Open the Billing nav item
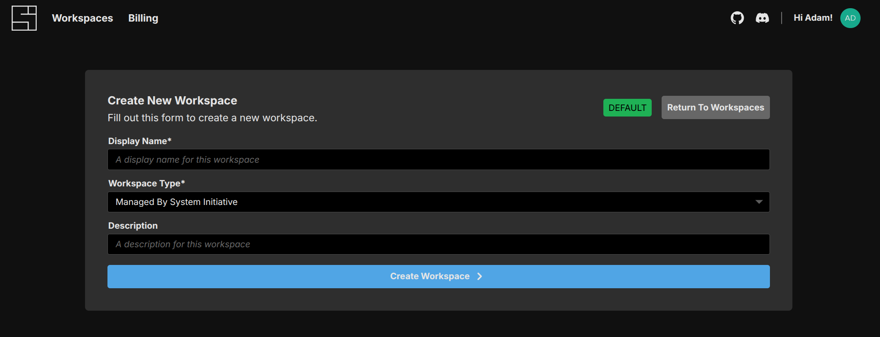Screen dimensions: 880x337 [143, 18]
